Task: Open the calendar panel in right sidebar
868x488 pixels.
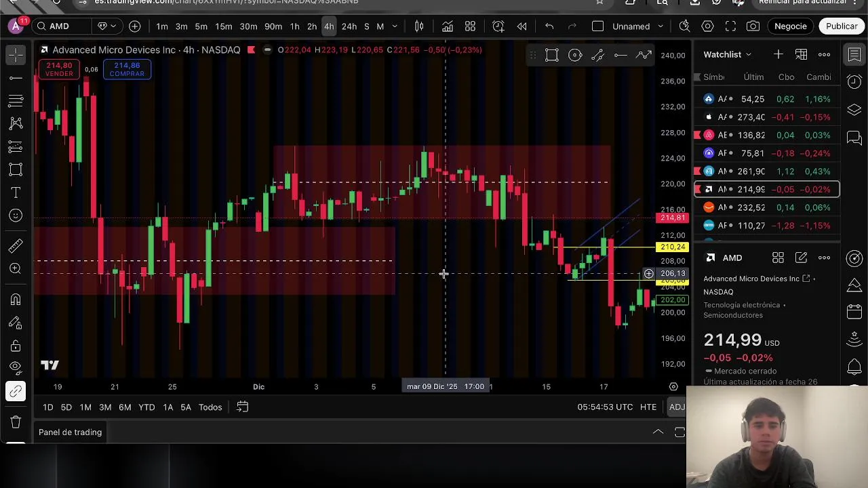Action: click(x=854, y=312)
